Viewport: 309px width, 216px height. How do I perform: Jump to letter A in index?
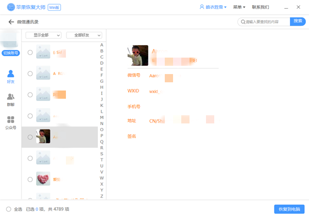tap(101, 45)
